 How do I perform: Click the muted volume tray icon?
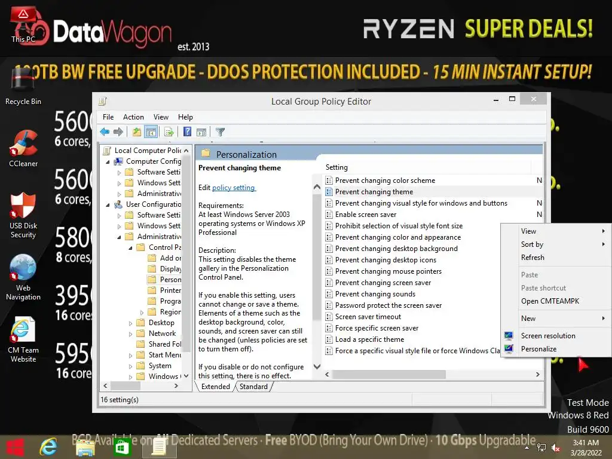coord(556,448)
